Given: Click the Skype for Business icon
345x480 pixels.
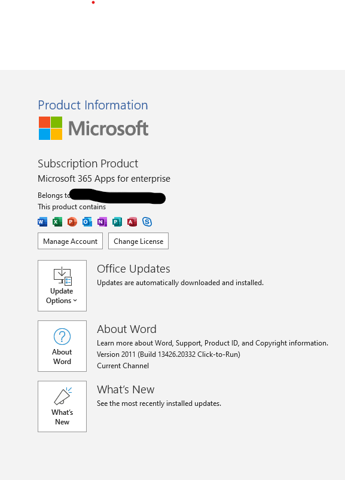Looking at the screenshot, I should point(147,222).
